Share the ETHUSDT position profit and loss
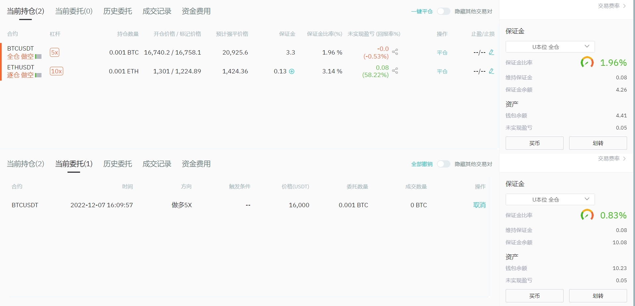This screenshot has width=635, height=306. [x=395, y=71]
